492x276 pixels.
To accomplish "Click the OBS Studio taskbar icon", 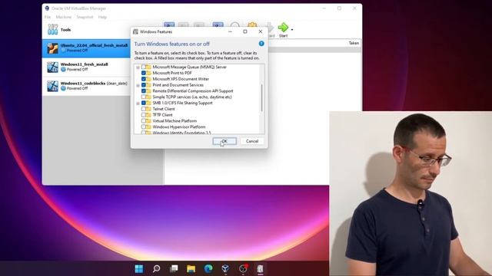I will tap(243, 268).
